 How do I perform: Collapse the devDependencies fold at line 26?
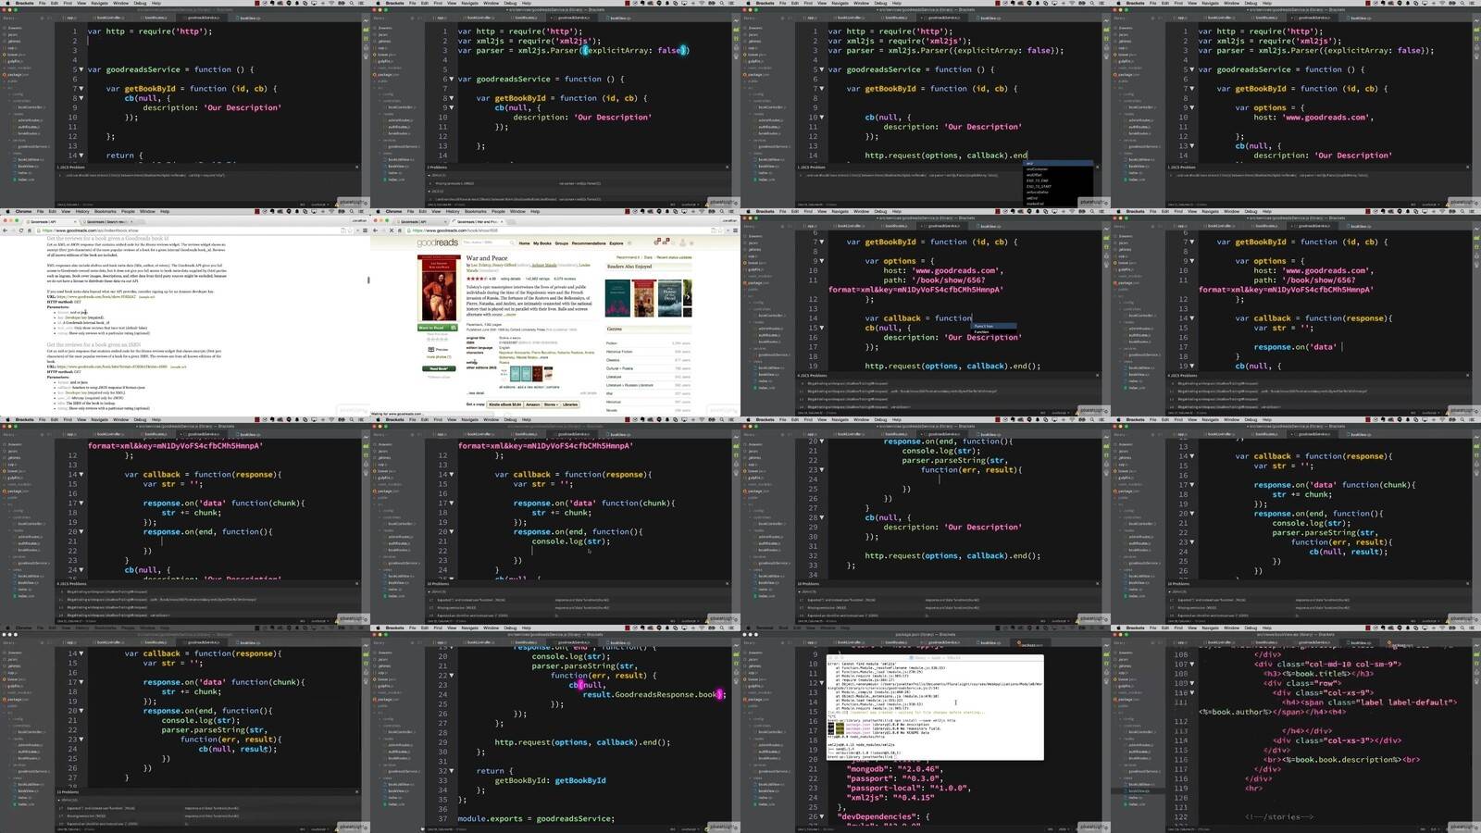click(x=822, y=816)
